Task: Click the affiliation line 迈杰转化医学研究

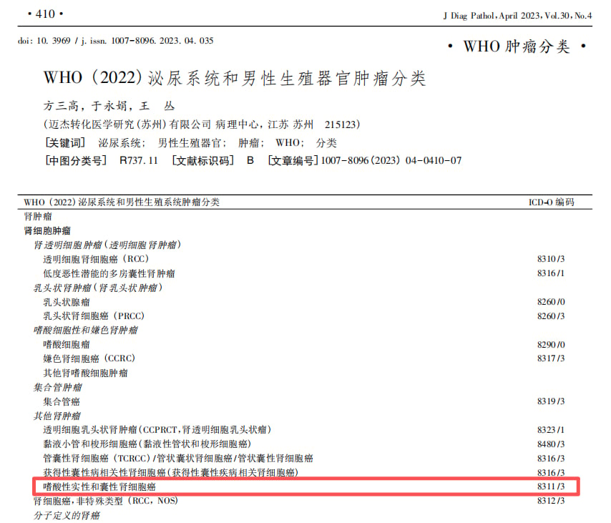Action: [202, 124]
